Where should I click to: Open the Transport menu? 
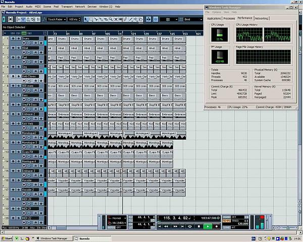(67, 7)
